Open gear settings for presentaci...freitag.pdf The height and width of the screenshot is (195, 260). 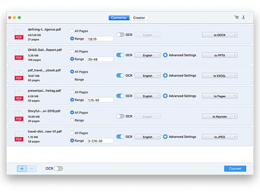165,96
